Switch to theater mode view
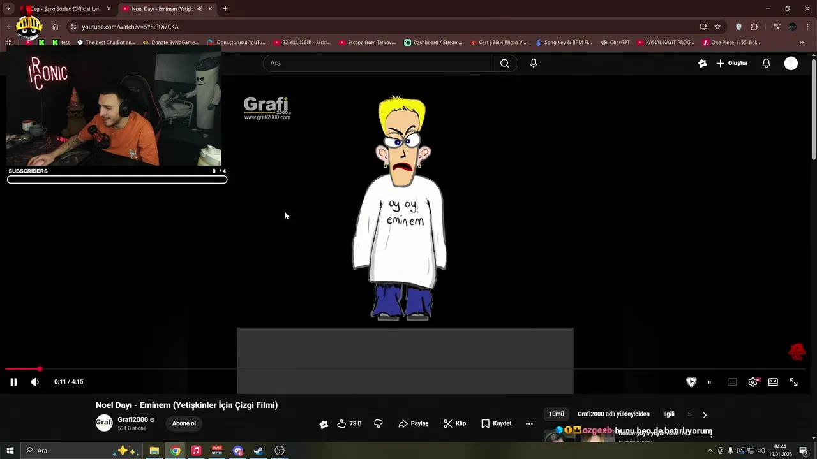This screenshot has width=817, height=459. click(773, 382)
